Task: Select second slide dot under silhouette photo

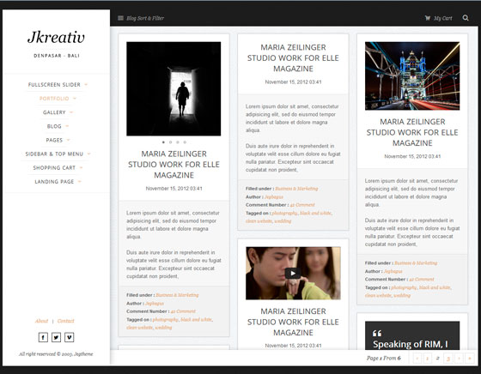Action: (x=170, y=142)
